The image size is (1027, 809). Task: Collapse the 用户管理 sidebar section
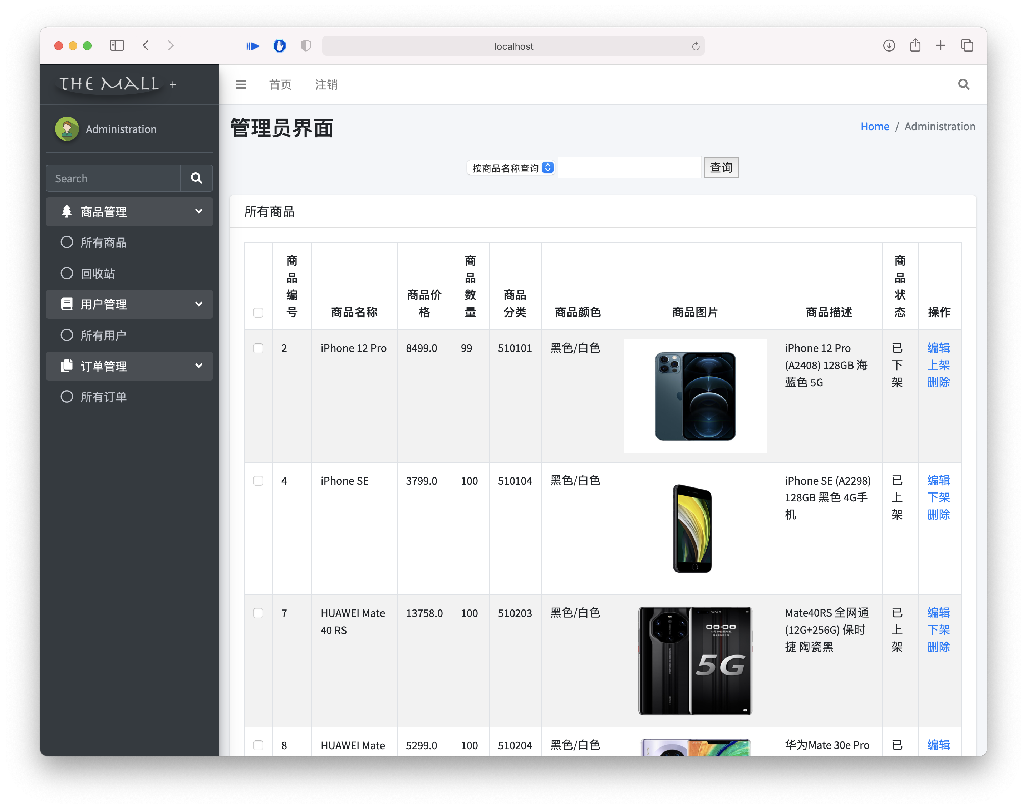tap(129, 304)
